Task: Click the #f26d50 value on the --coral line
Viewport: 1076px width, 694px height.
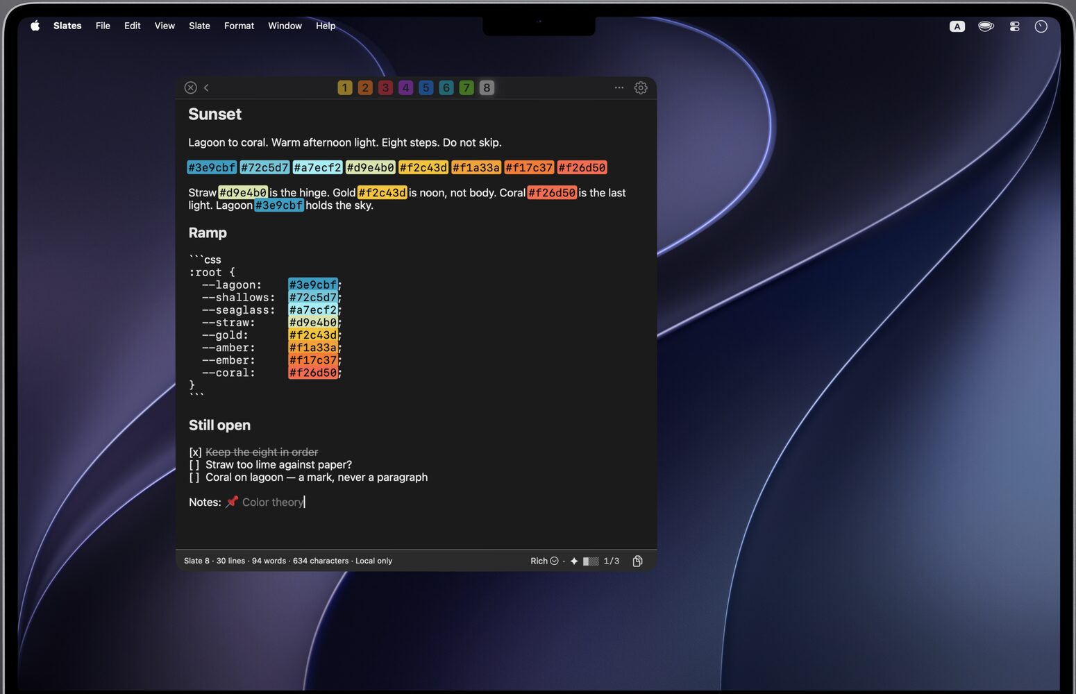Action: 313,373
